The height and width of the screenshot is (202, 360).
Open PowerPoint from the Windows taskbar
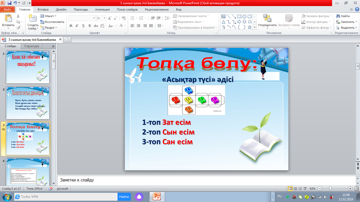click(157, 196)
